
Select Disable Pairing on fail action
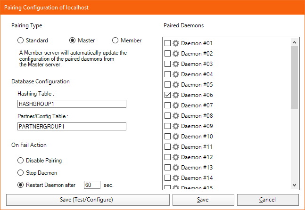coord(21,161)
